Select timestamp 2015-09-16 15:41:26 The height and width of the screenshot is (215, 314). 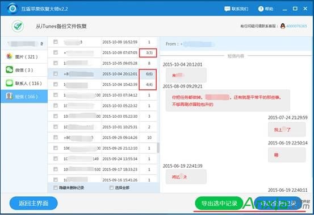(x=120, y=180)
